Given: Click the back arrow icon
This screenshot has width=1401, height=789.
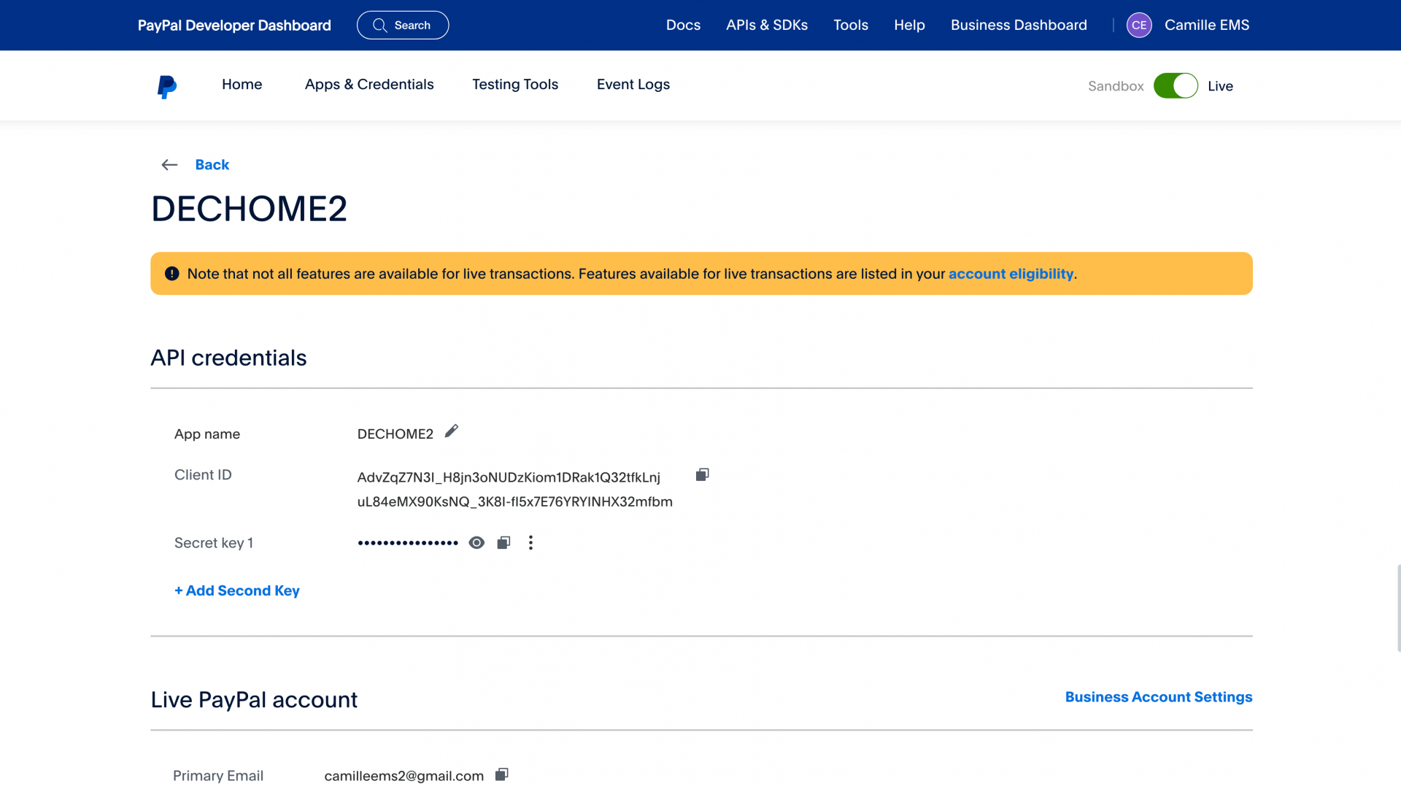Looking at the screenshot, I should pyautogui.click(x=169, y=165).
